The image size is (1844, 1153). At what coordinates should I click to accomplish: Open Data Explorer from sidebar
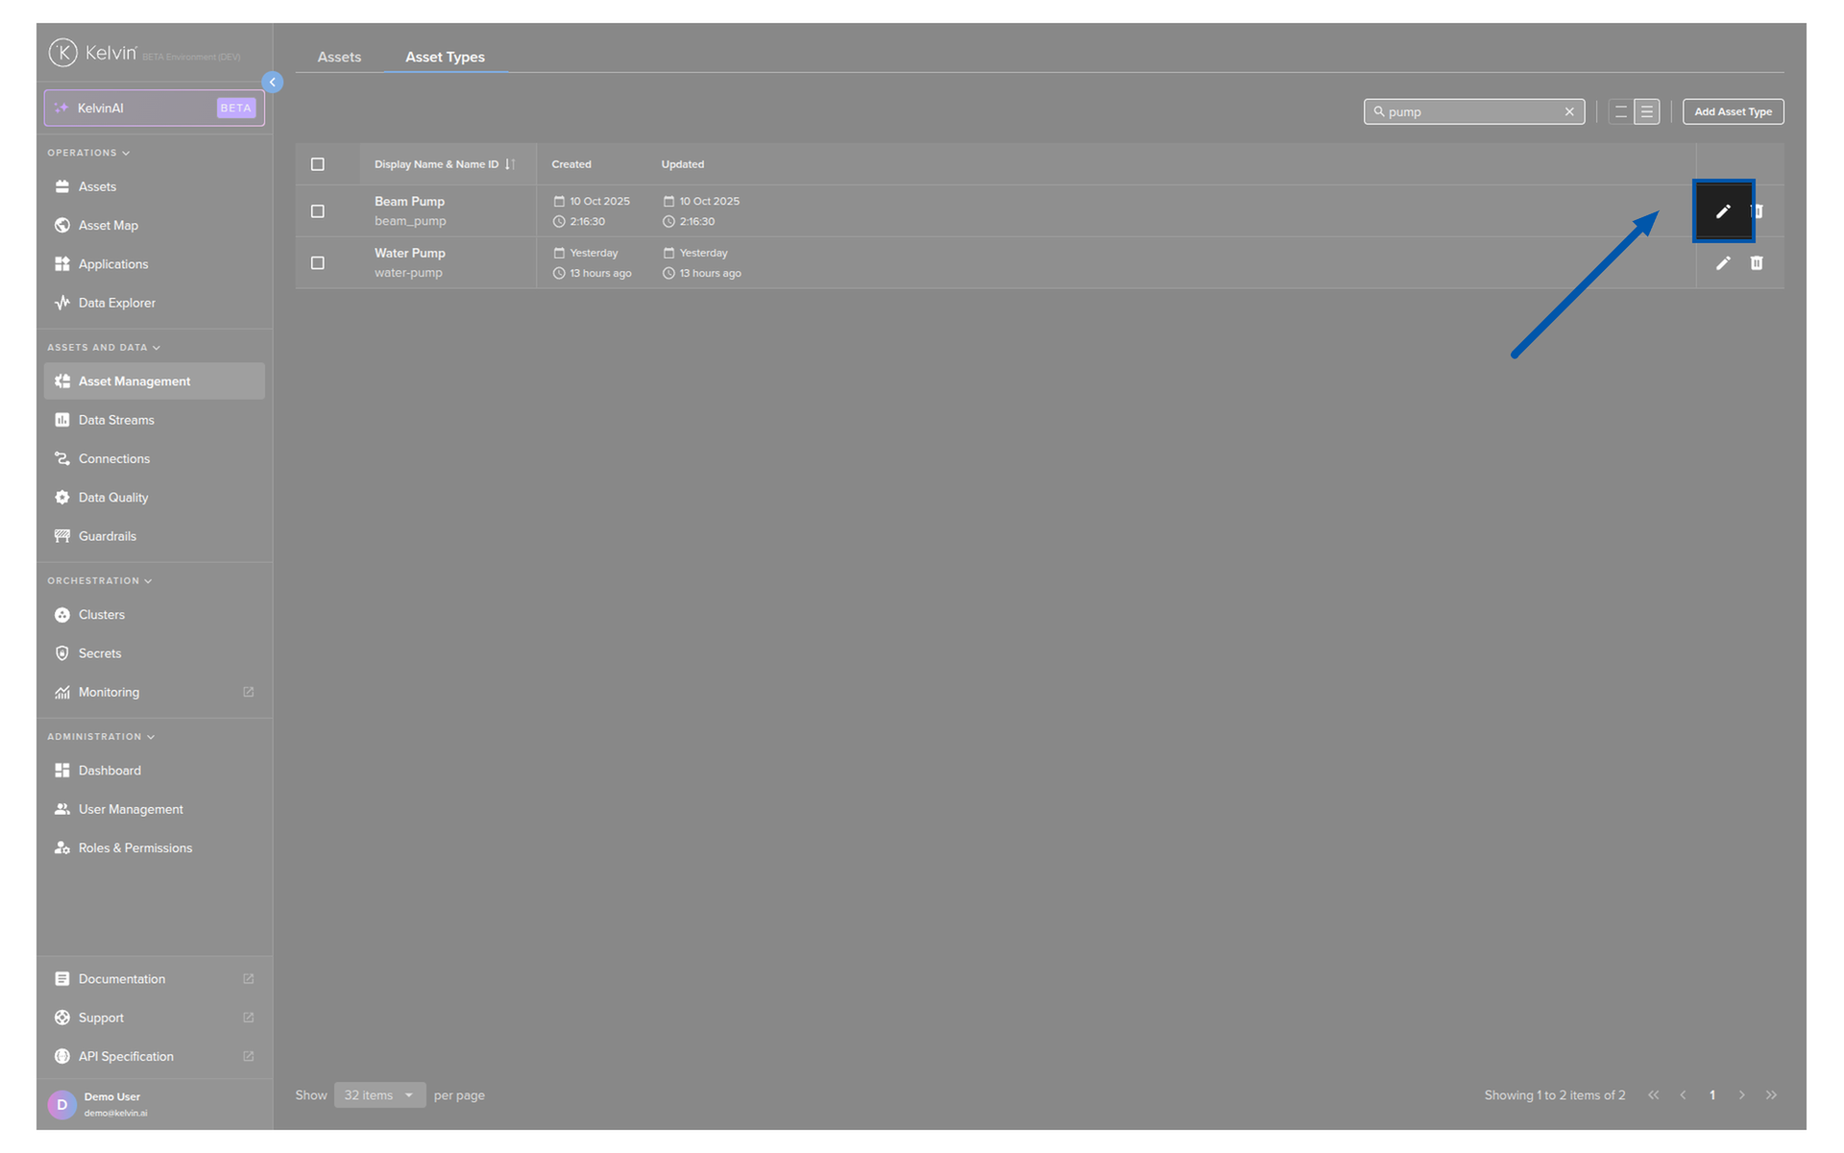click(116, 303)
